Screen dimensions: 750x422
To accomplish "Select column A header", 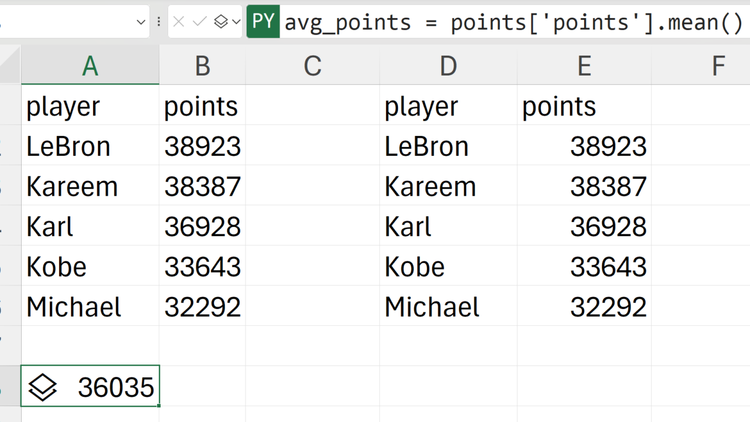I will coord(90,66).
